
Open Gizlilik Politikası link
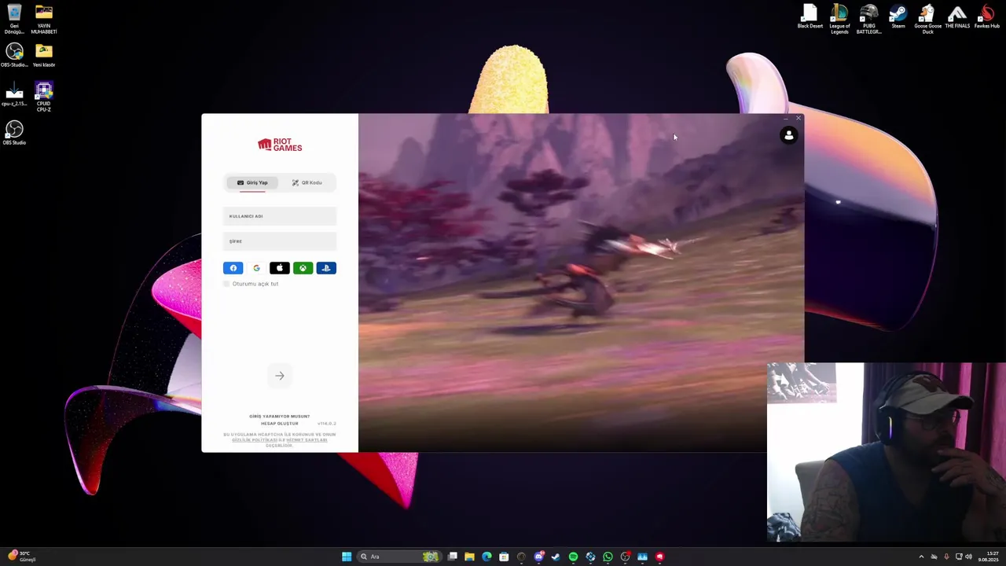coord(254,440)
